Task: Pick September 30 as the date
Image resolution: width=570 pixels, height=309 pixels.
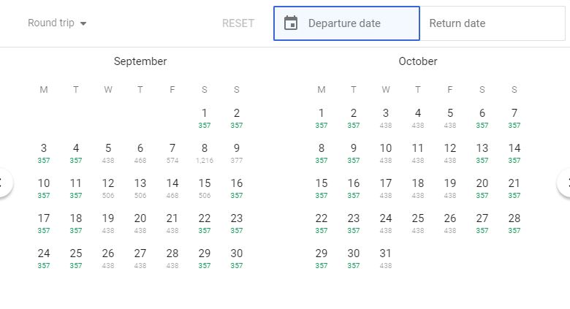Action: click(237, 257)
